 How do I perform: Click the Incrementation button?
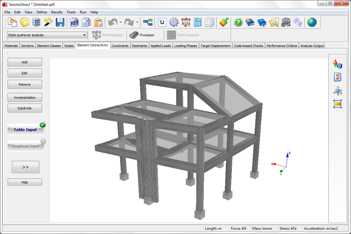25,97
